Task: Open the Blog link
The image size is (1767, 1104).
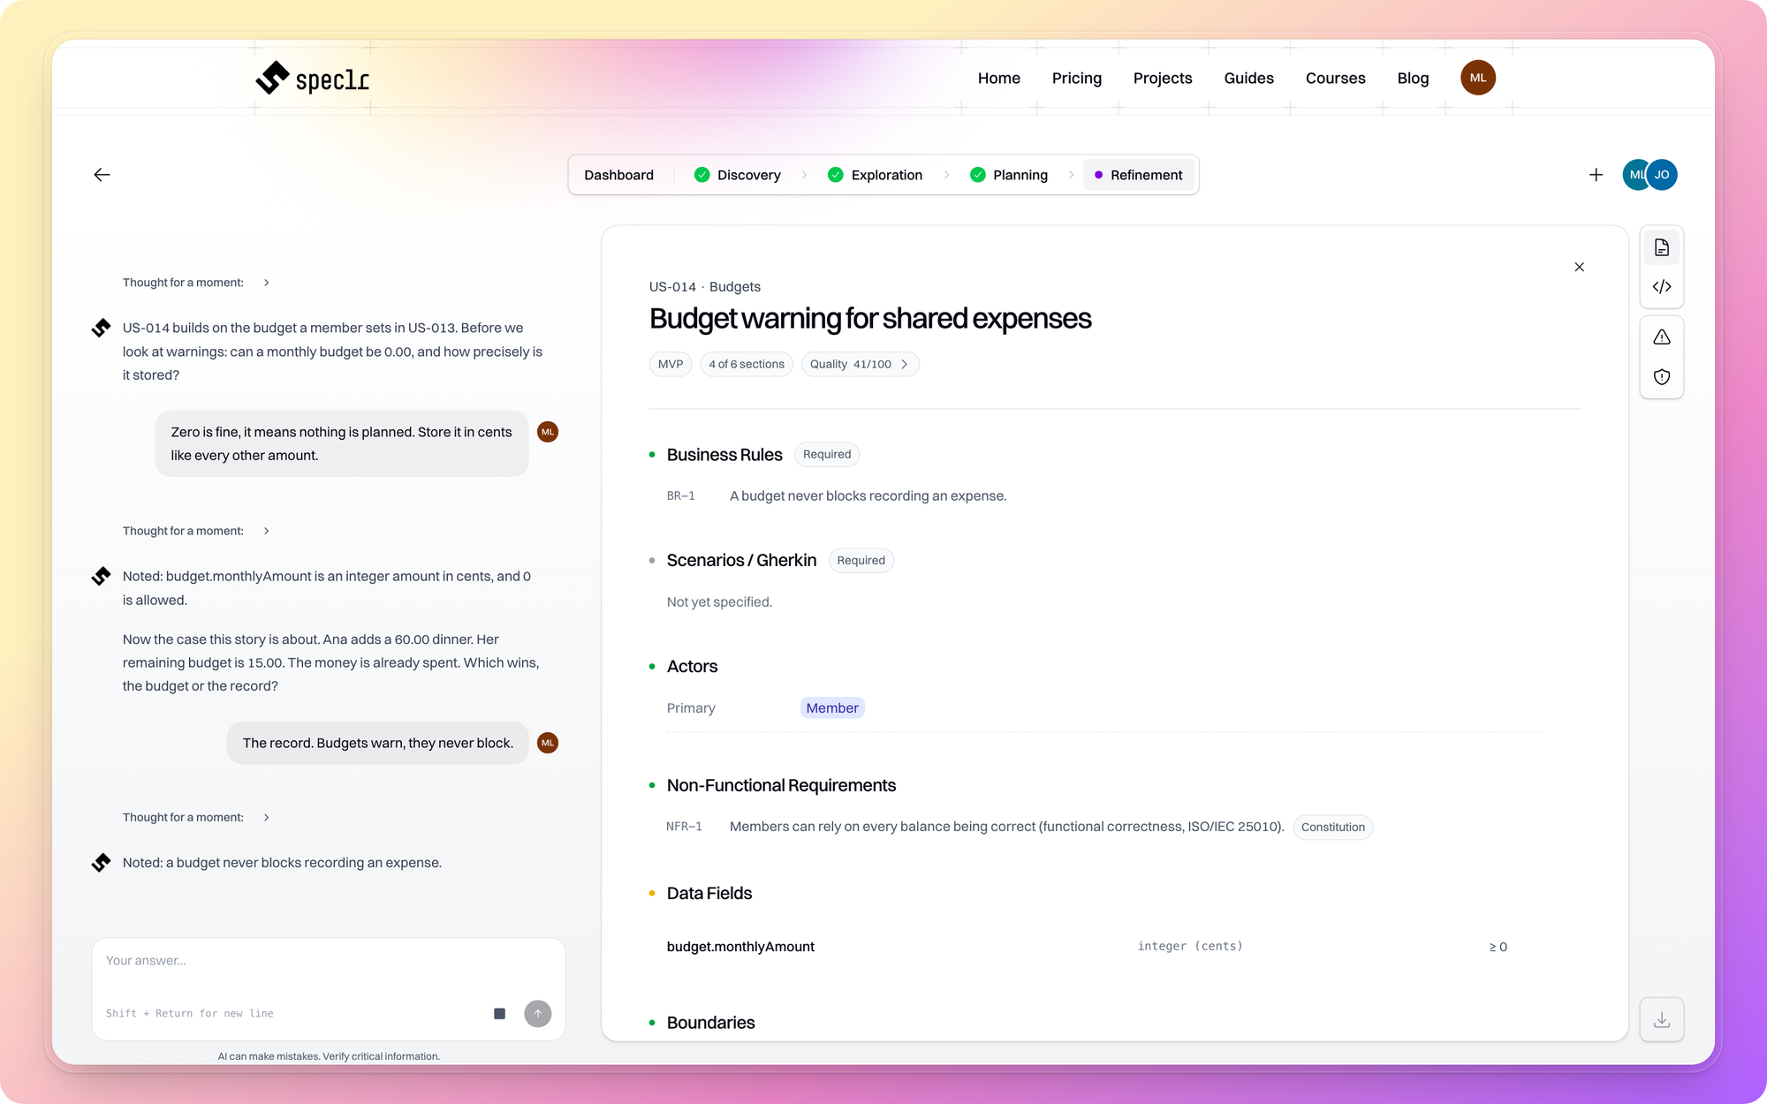Action: click(1413, 78)
